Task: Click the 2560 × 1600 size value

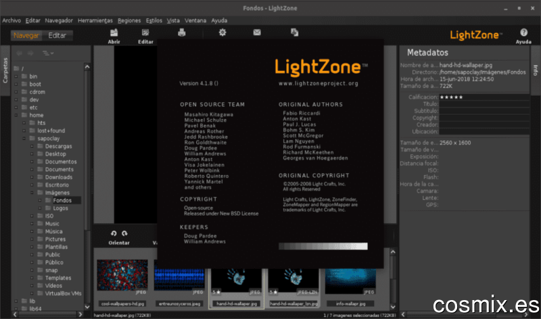Action: click(x=455, y=143)
